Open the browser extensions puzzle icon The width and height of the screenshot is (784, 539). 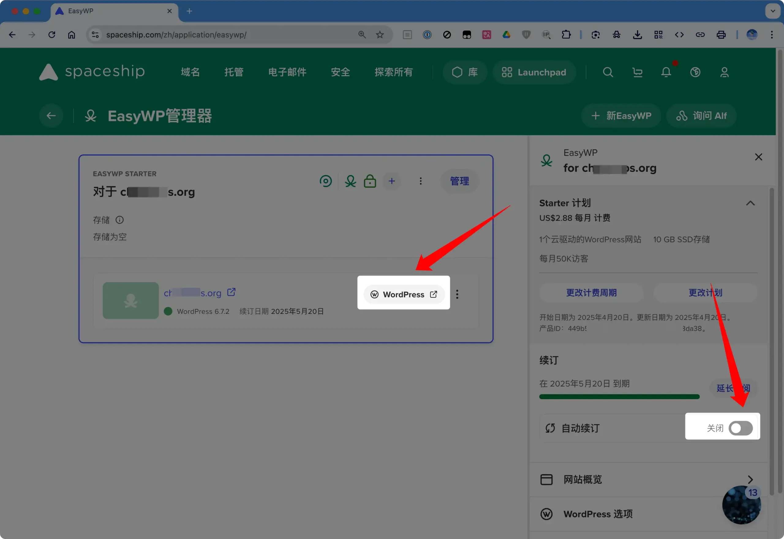[x=566, y=34]
